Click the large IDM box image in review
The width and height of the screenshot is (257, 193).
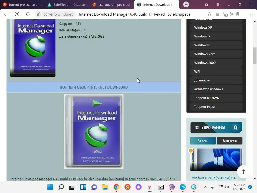pos(94,131)
